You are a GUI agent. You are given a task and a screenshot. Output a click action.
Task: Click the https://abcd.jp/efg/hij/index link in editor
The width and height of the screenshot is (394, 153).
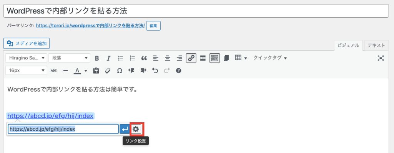coord(50,116)
